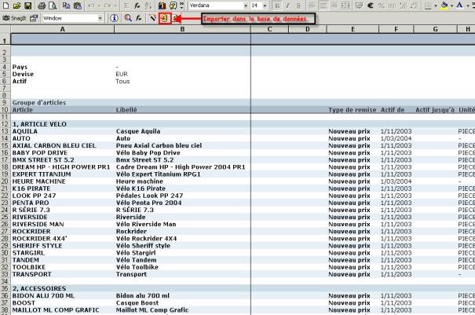Click the SnagIt capture button
This screenshot has width=475, height=315.
click(16, 17)
